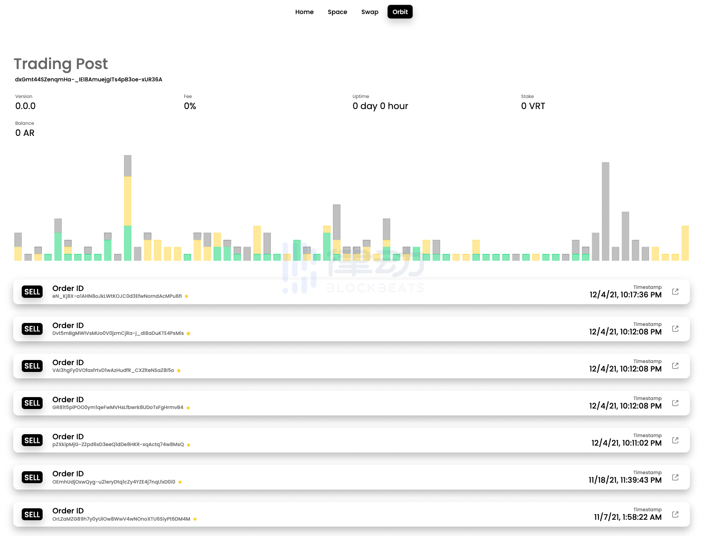Click yellow status dot of order VAI3hgFy
Image resolution: width=707 pixels, height=536 pixels.
179,371
